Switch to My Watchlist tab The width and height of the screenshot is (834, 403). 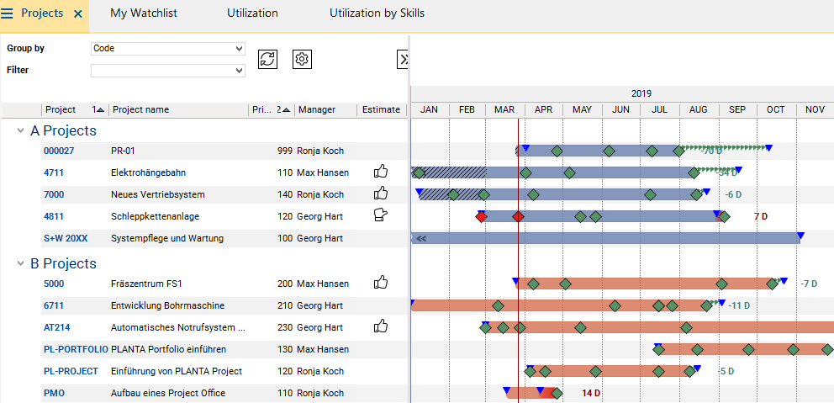pos(143,13)
